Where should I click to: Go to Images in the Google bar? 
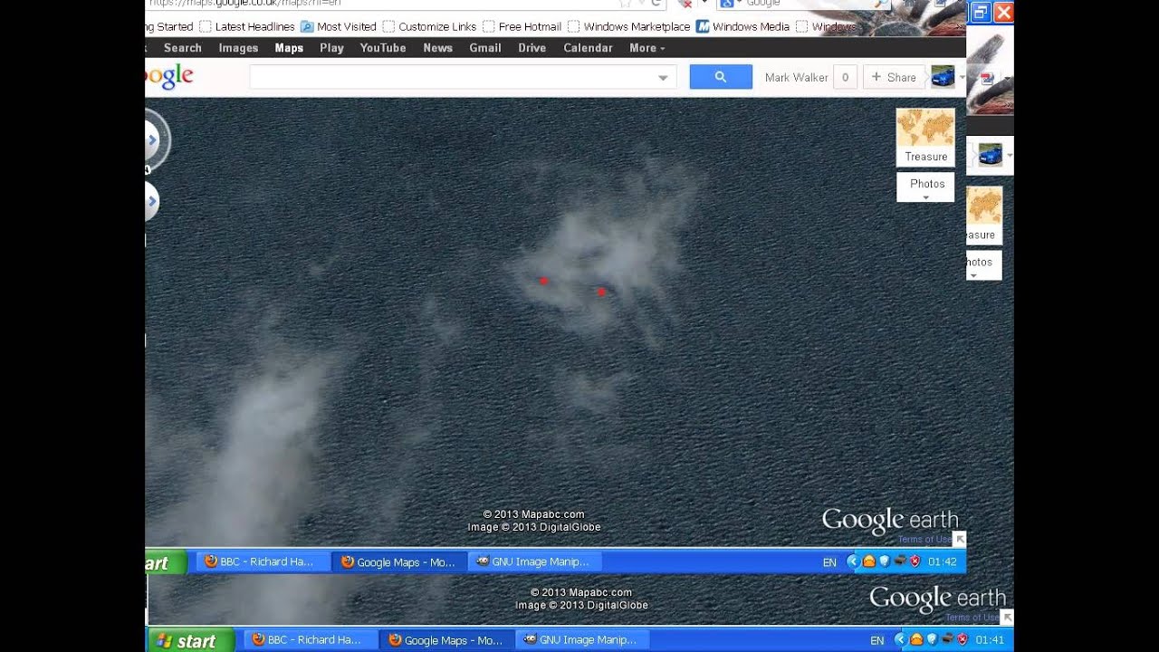pos(238,48)
